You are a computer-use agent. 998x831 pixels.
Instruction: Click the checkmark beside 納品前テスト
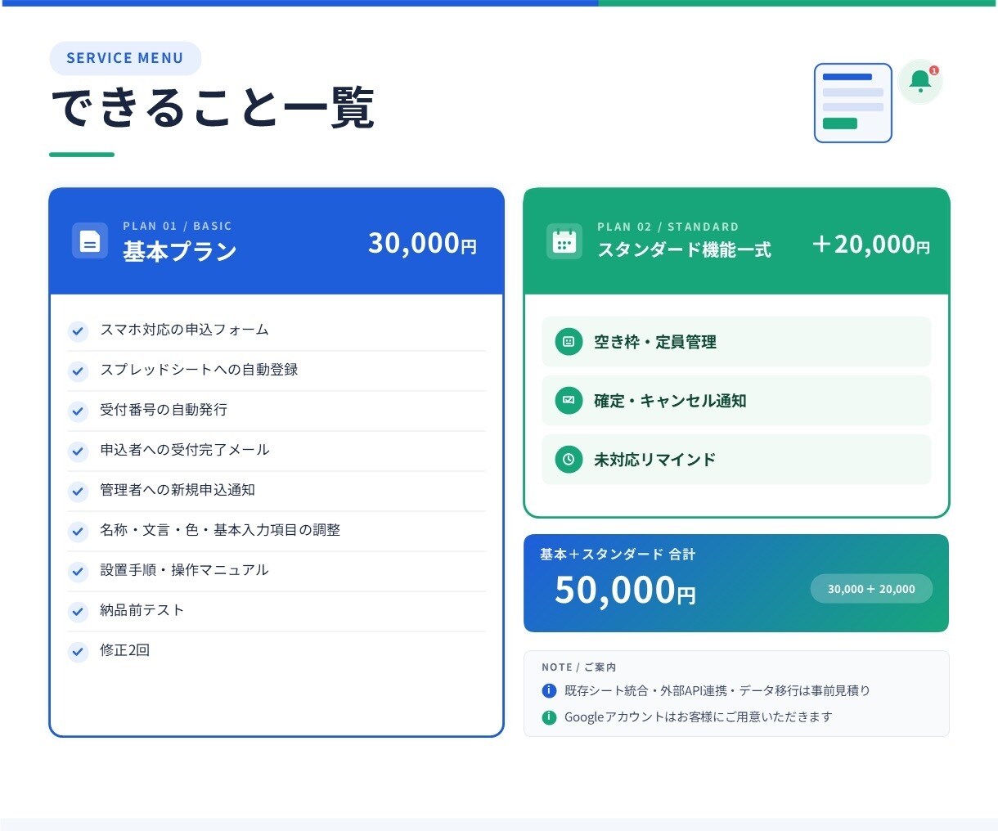point(78,612)
